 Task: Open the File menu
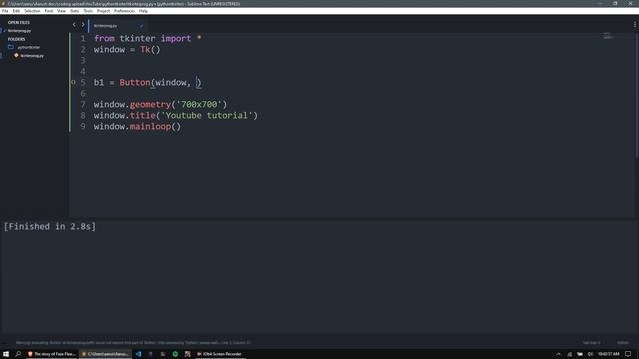point(5,11)
